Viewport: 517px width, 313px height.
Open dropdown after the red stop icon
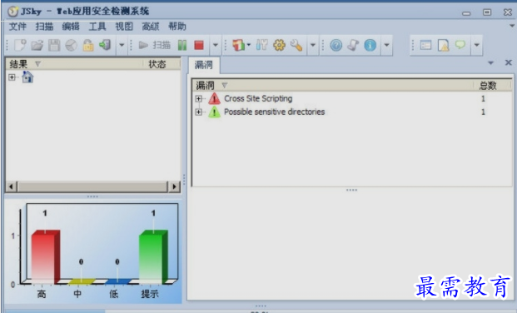pos(216,45)
